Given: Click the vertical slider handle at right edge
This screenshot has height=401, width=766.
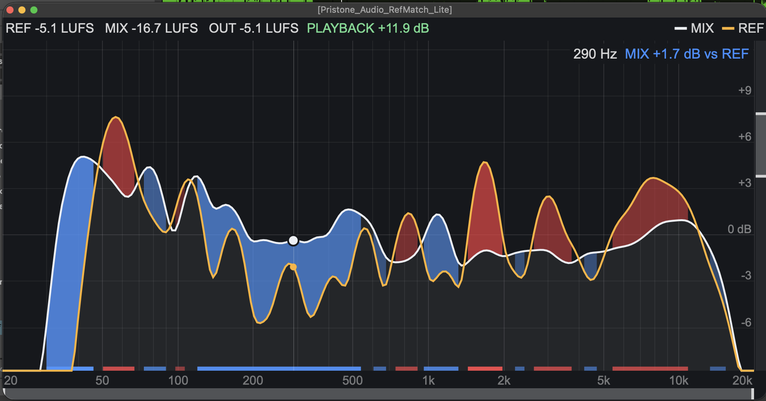Looking at the screenshot, I should [x=760, y=145].
